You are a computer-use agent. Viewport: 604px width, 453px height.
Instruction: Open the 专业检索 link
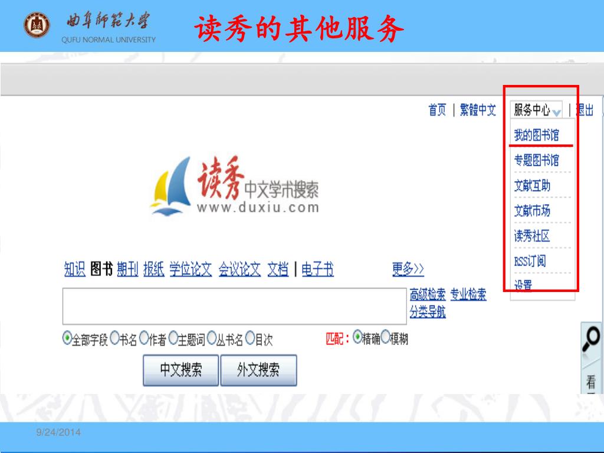(468, 294)
